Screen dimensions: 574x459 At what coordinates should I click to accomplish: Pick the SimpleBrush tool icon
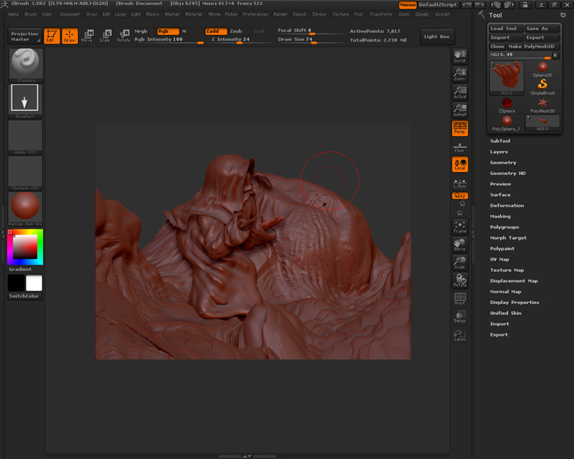click(x=542, y=85)
